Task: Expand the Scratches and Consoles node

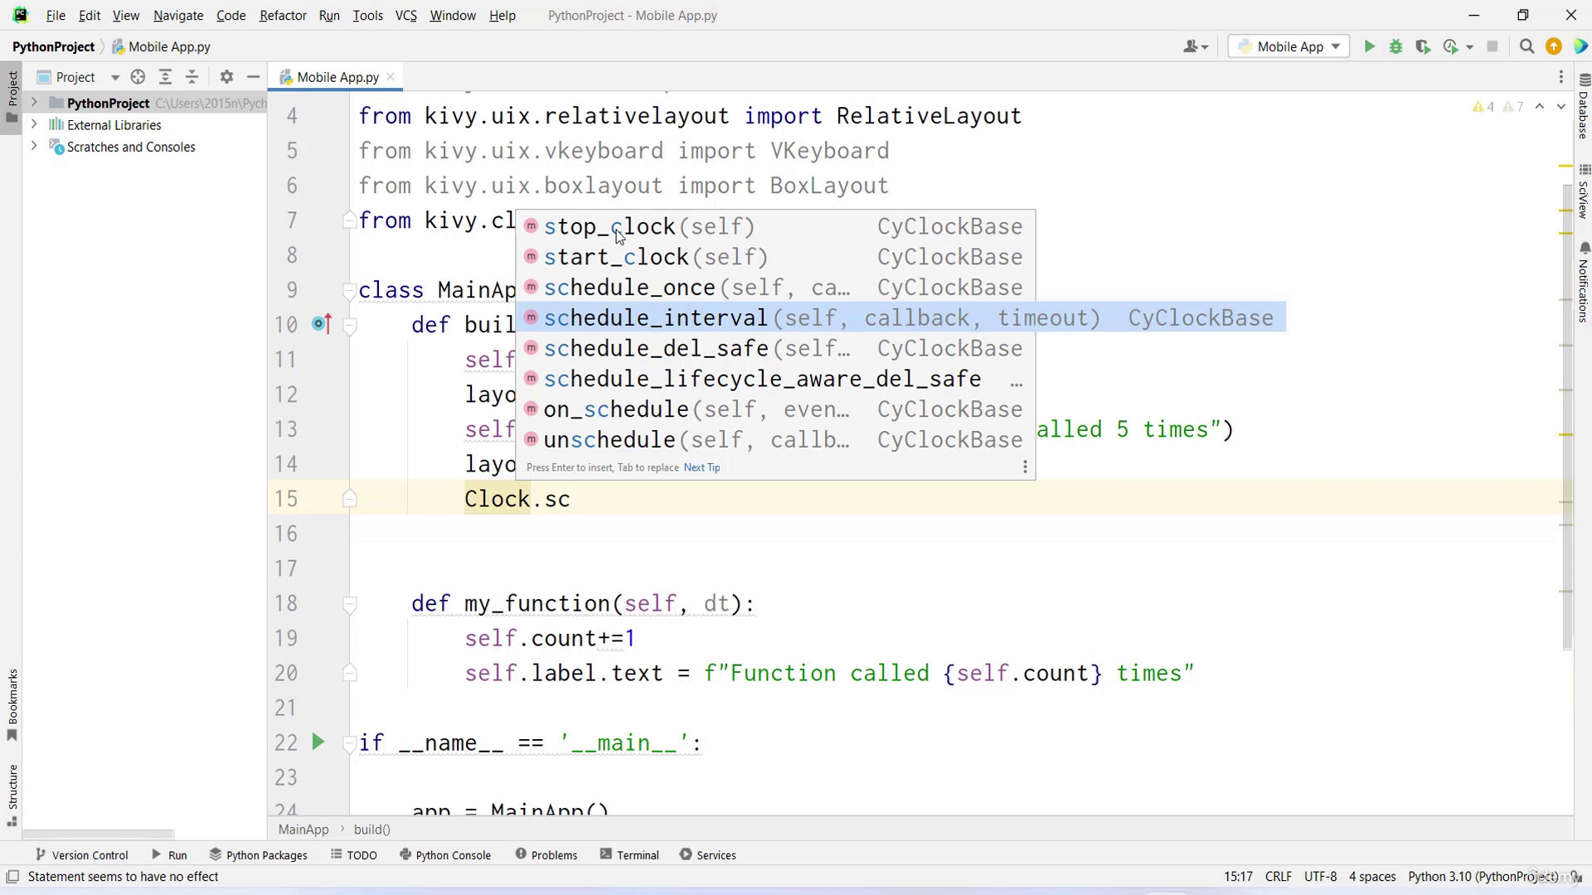Action: (34, 146)
